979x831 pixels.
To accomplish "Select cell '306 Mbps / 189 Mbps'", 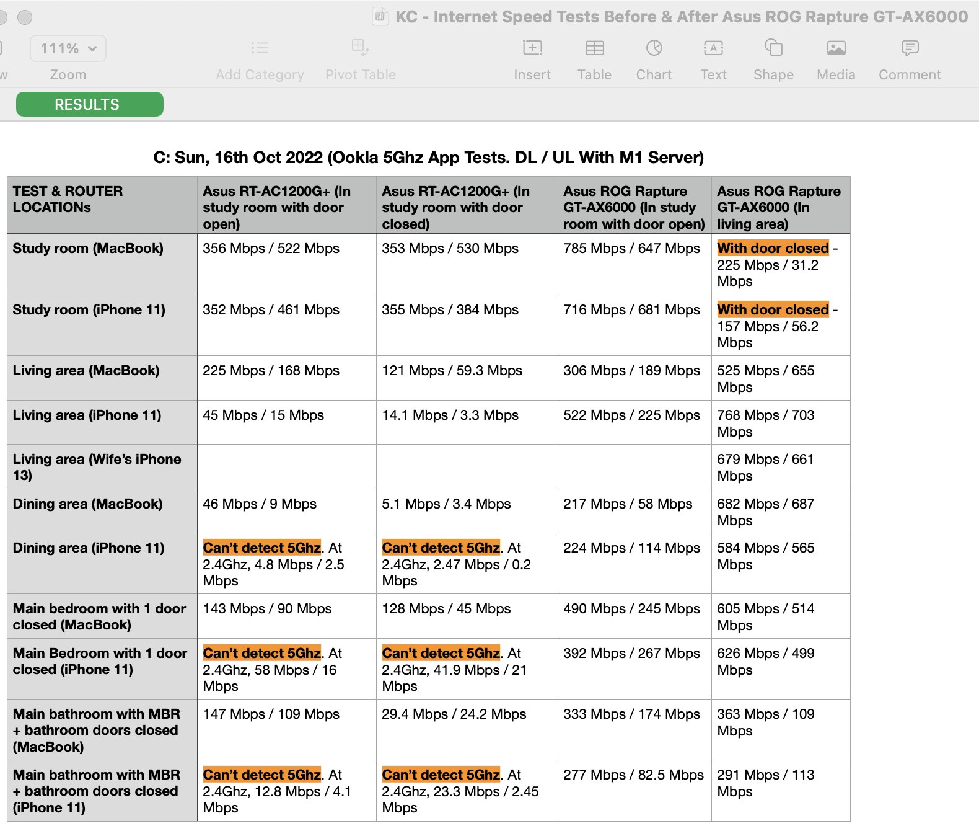I will [635, 378].
